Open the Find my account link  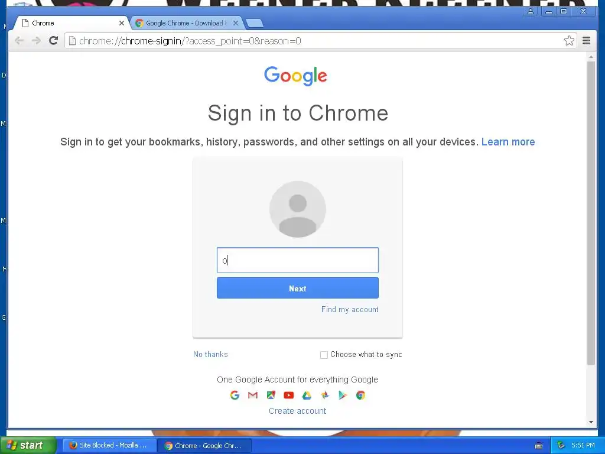(x=350, y=309)
